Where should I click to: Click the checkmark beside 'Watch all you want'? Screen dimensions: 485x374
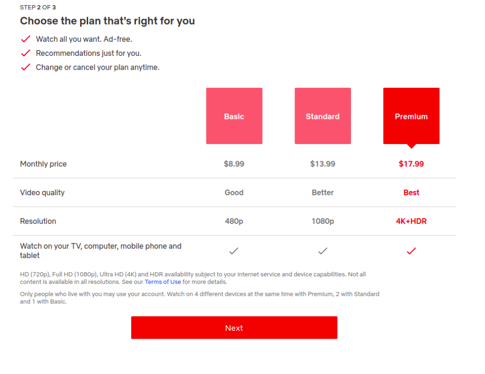(x=26, y=39)
